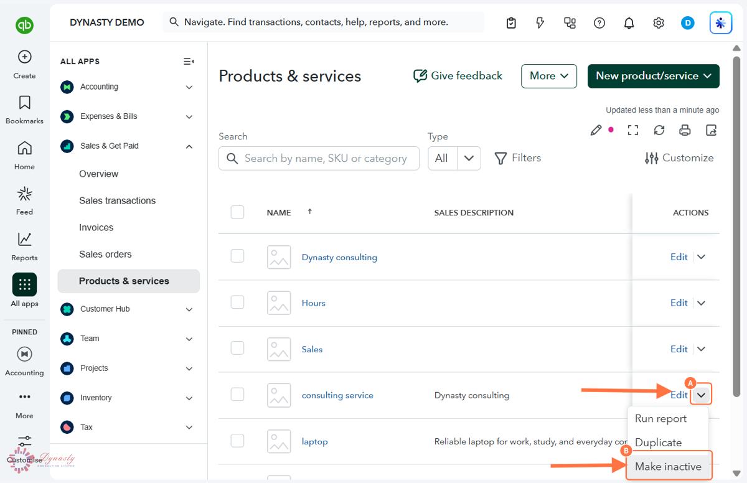Open the tasks clipboard icon in header
Screen dimensions: 747x483
[x=511, y=23]
